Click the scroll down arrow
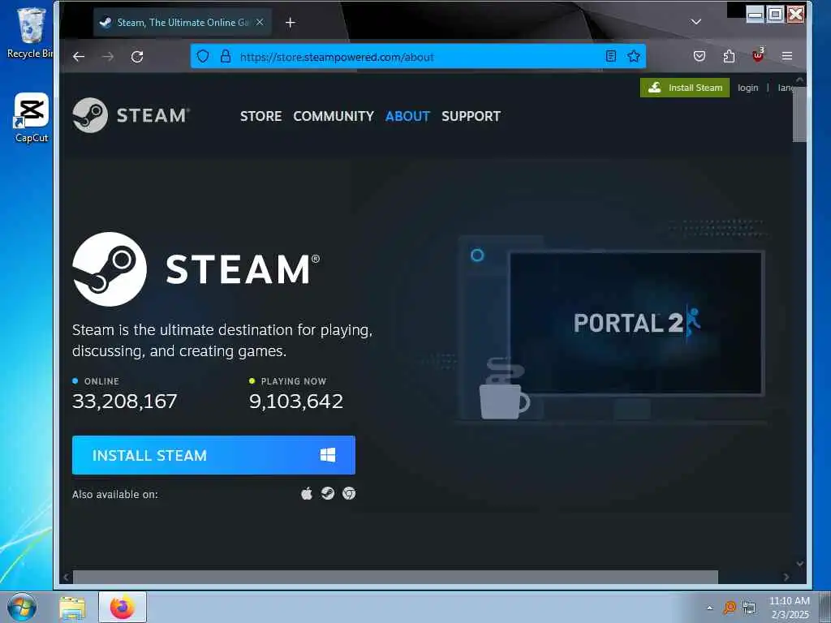 coord(799,564)
